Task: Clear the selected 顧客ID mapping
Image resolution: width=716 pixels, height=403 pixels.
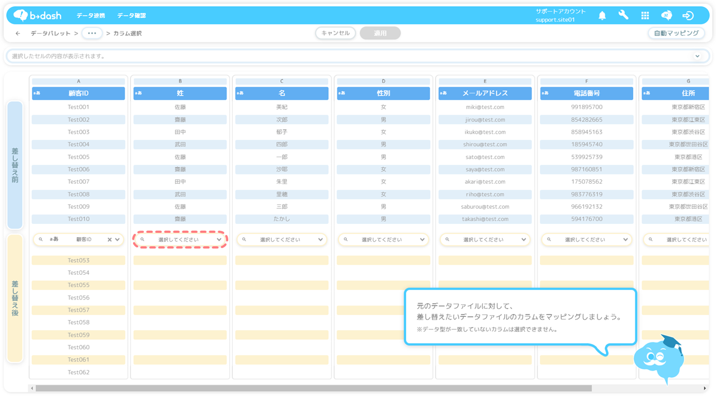Action: 110,240
